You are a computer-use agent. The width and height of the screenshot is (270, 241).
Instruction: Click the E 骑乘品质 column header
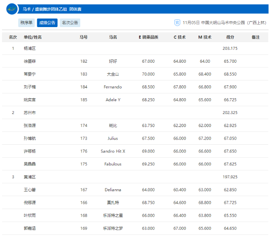pos(148,37)
